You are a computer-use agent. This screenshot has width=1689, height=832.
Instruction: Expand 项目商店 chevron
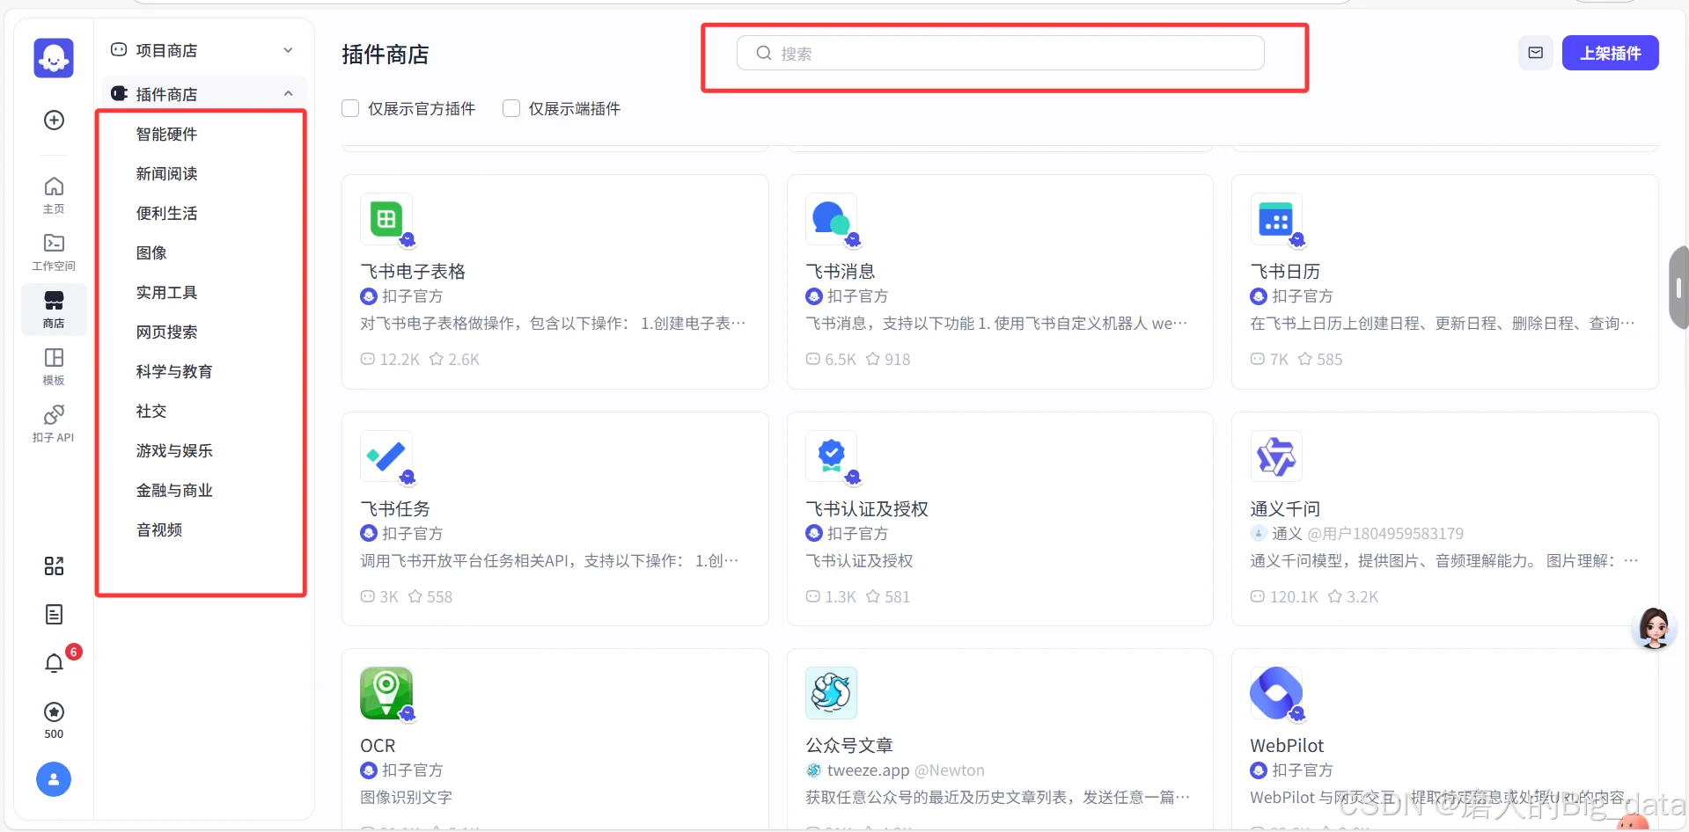coord(288,50)
